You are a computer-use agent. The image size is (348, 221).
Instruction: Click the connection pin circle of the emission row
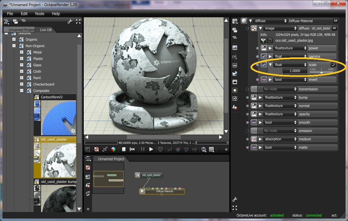248,131
